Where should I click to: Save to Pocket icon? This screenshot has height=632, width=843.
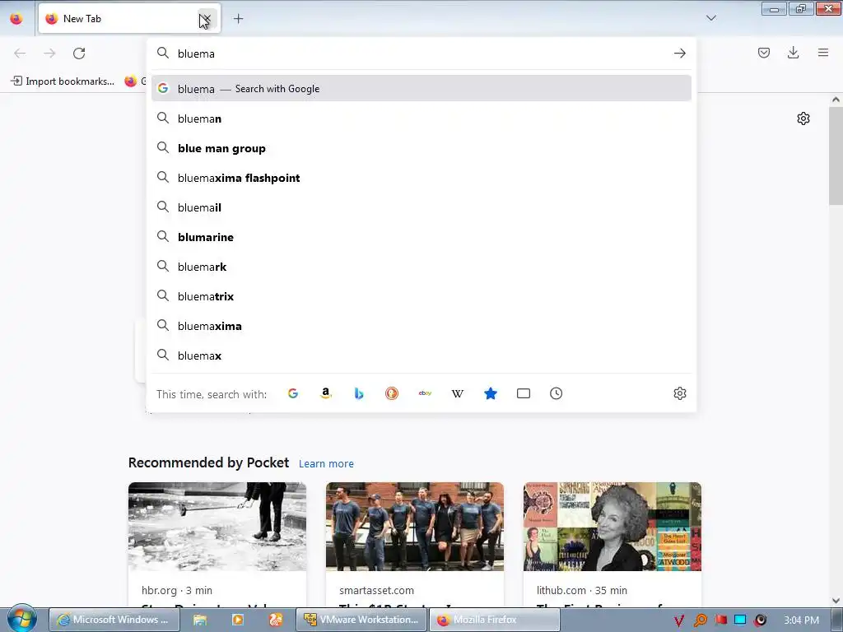[763, 53]
